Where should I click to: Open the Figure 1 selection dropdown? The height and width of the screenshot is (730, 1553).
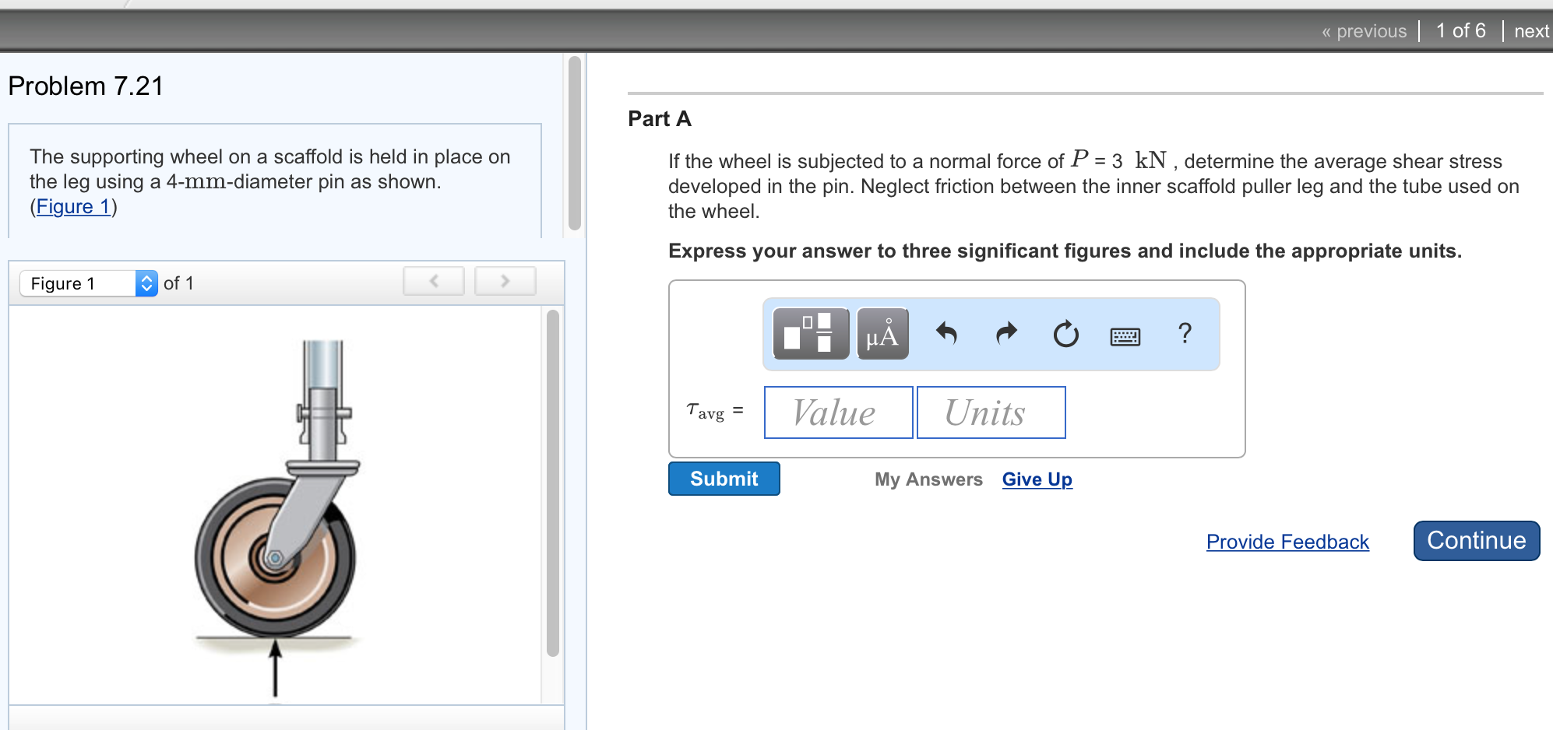pyautogui.click(x=78, y=283)
